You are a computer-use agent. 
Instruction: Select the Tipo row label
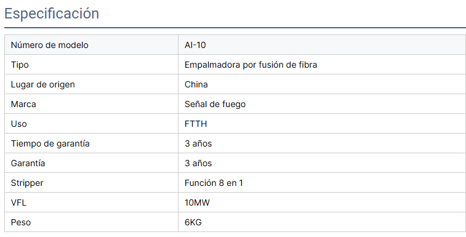[x=20, y=65]
